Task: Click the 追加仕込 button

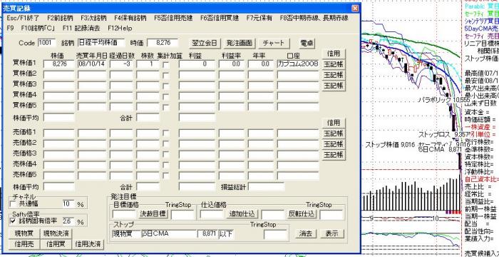Action: [243, 213]
